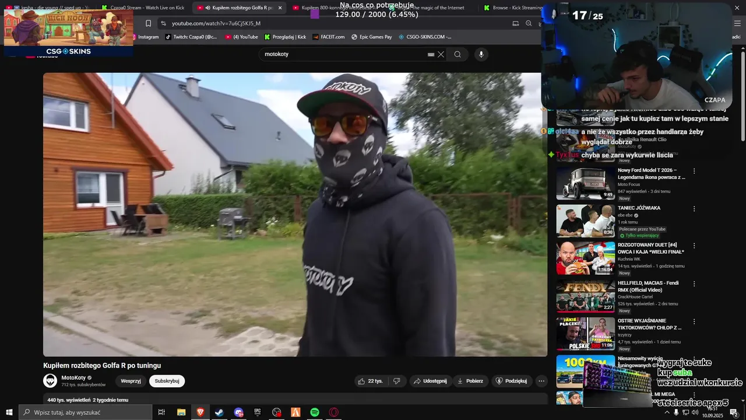Open OSTRE WYJAŚNIANIE TIKTOKOWCÓW video title
The image size is (746, 420).
coord(649,324)
